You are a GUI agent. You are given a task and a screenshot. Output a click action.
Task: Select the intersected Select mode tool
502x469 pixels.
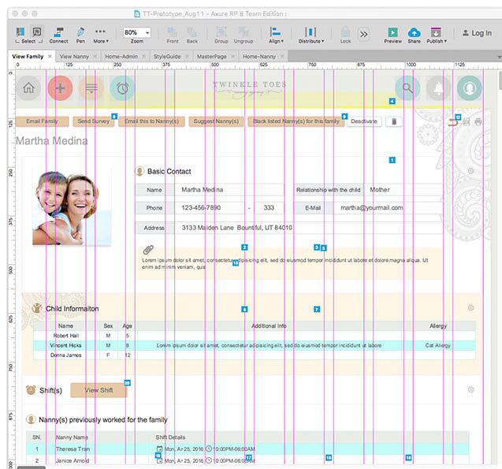pyautogui.click(x=20, y=32)
